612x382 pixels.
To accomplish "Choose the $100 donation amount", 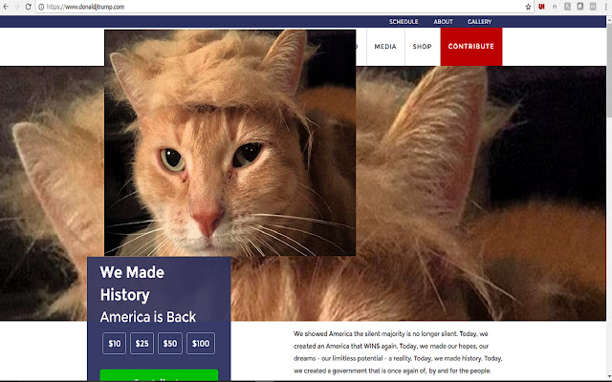I will pyautogui.click(x=201, y=344).
